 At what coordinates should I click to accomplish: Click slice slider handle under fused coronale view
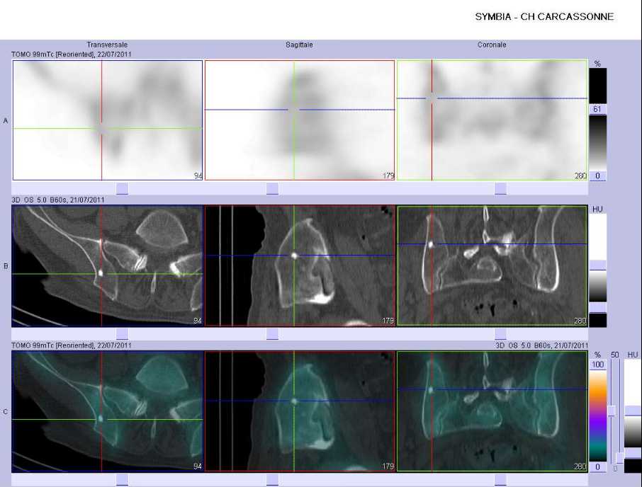tap(500, 480)
